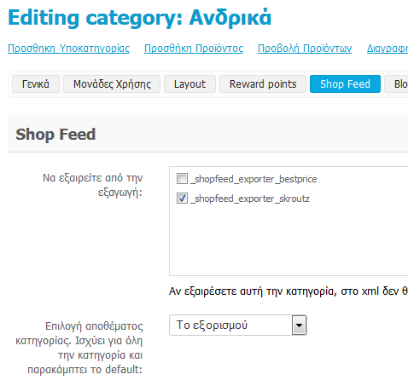Image resolution: width=408 pixels, height=386 pixels.
Task: Click the Διαγραφή link at right edge
Action: click(388, 49)
